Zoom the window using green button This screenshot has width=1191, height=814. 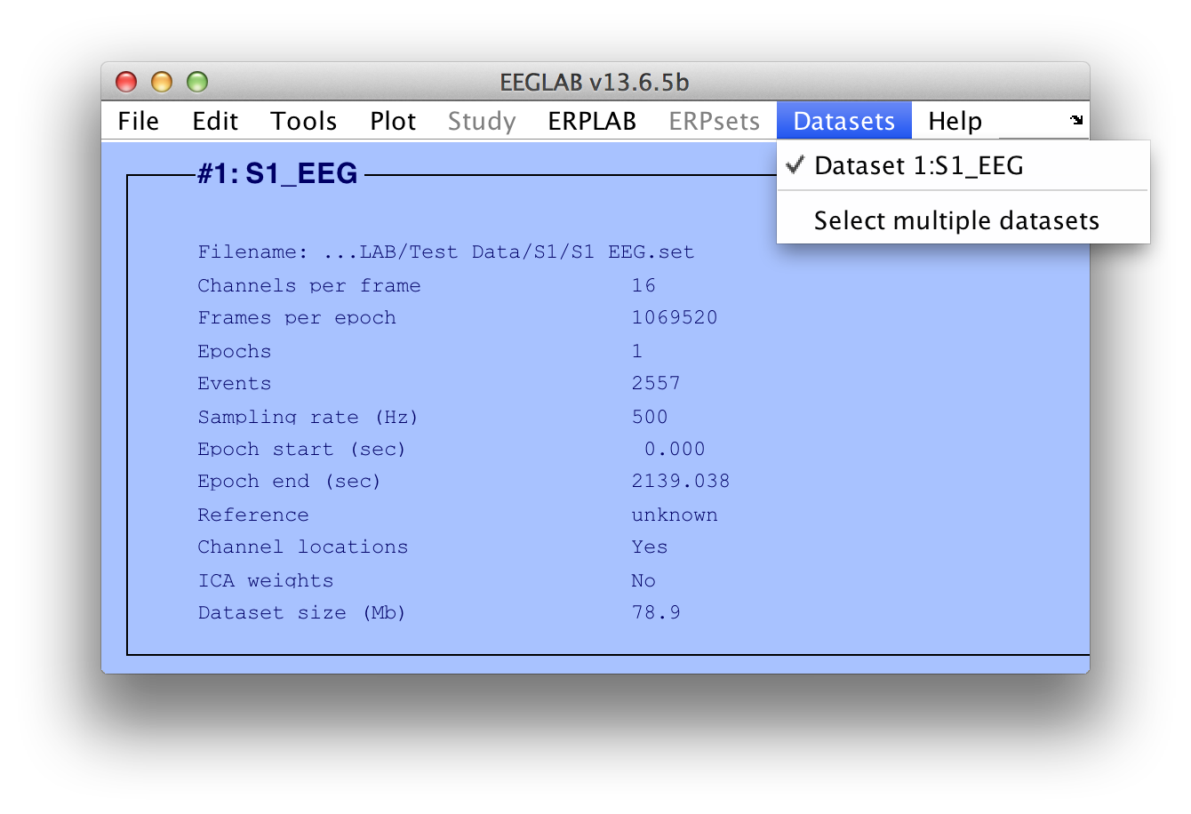point(197,83)
